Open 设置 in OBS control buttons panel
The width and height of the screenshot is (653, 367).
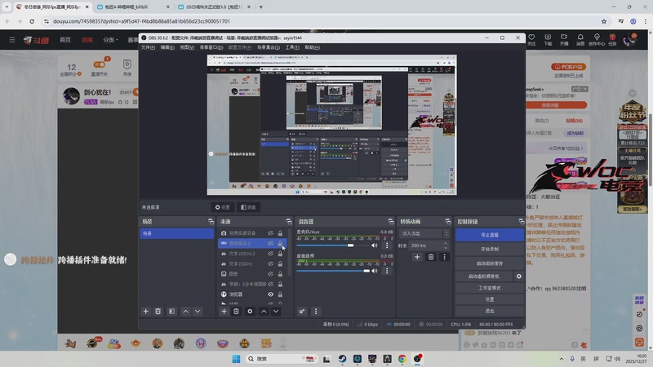pos(489,299)
